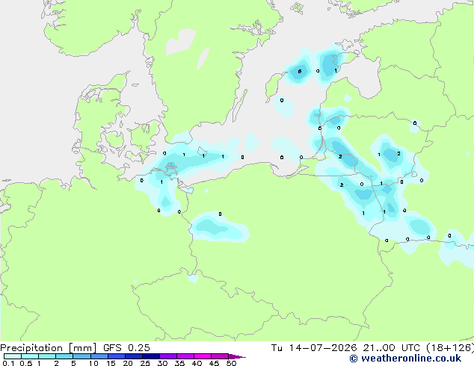Select the 25–30 mm navy legend swatch
474x366 pixels.
pyautogui.click(x=151, y=356)
